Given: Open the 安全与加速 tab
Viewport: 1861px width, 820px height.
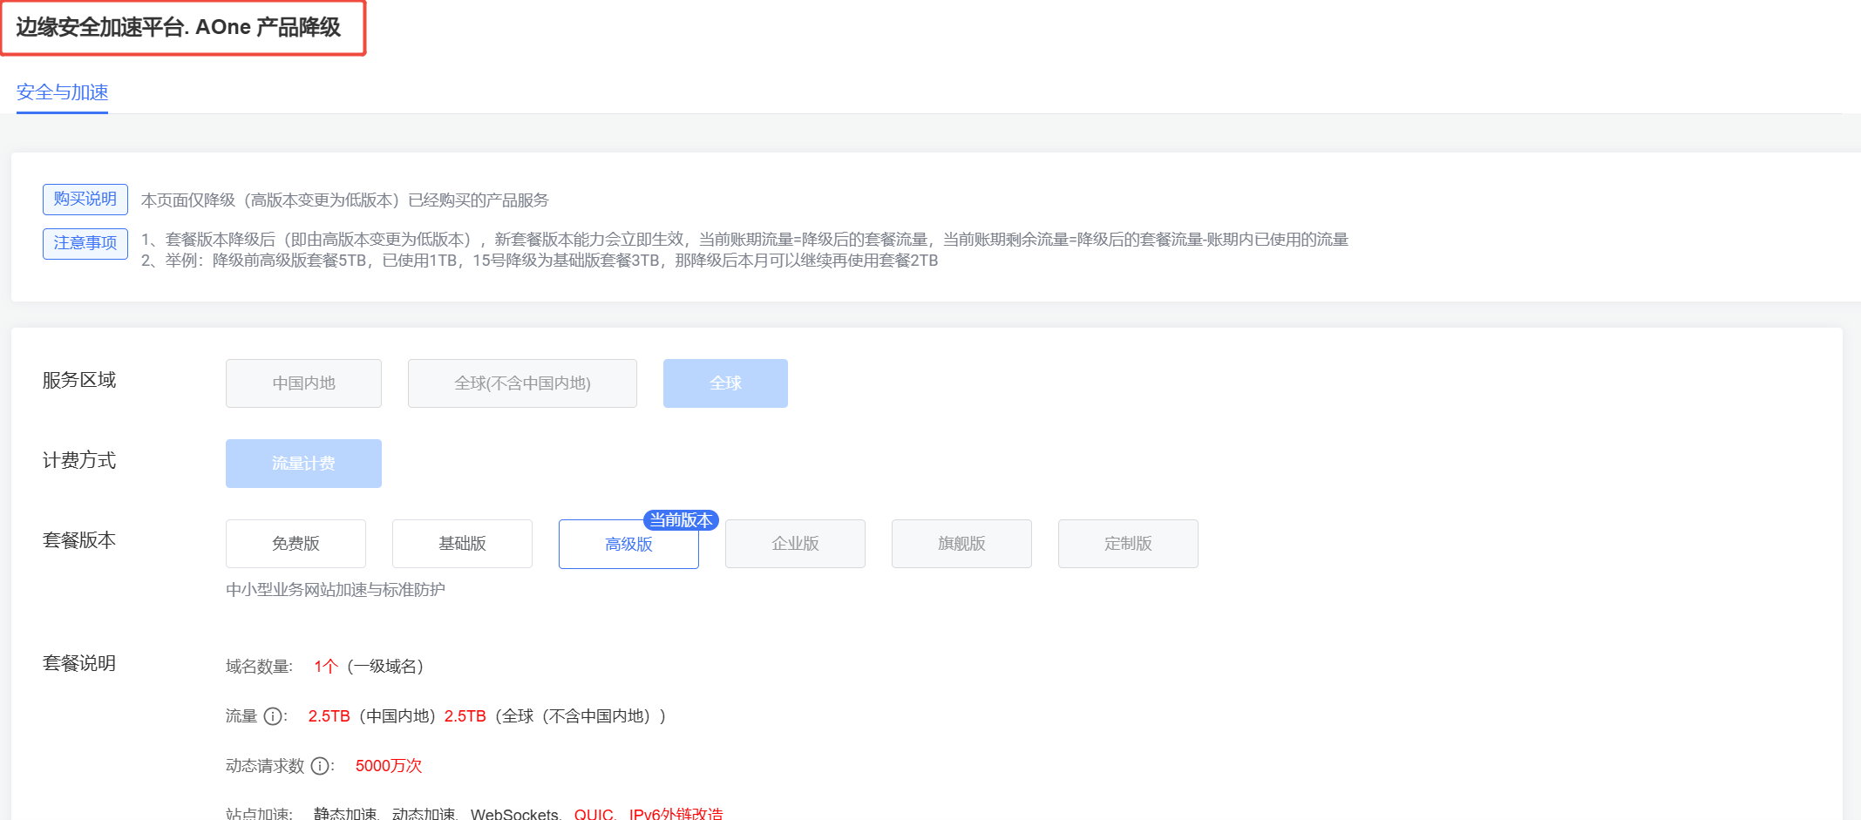Looking at the screenshot, I should pos(62,92).
